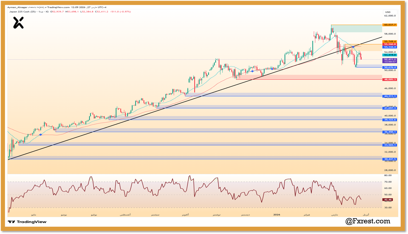The image size is (408, 234).
Task: Click the red 55,260.8 price label
Action: pos(390,44)
